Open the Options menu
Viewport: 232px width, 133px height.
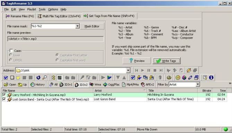point(53,9)
